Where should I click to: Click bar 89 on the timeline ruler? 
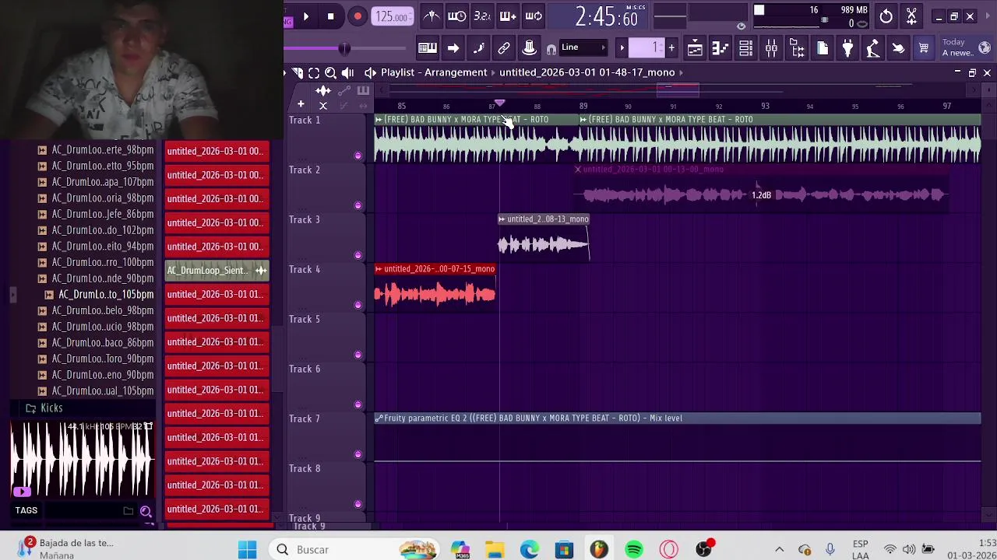point(583,106)
